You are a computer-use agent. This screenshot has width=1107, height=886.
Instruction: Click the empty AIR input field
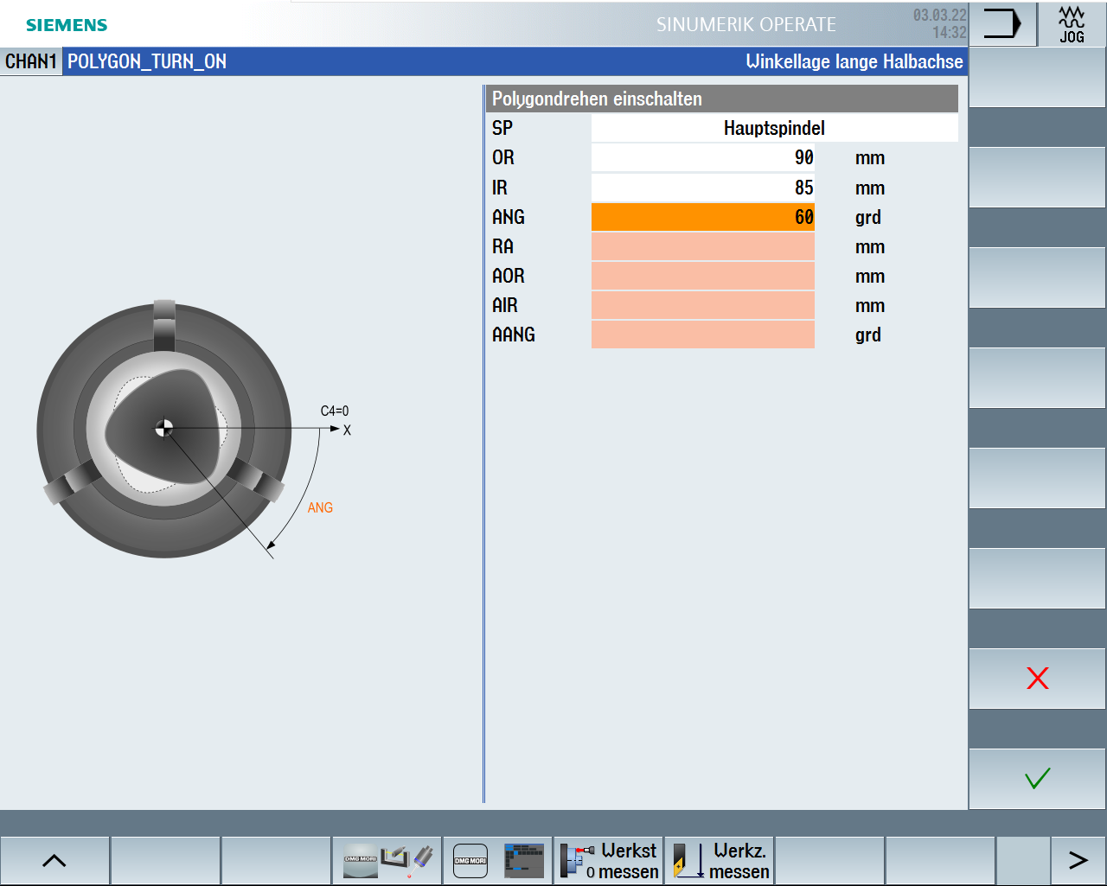click(703, 305)
